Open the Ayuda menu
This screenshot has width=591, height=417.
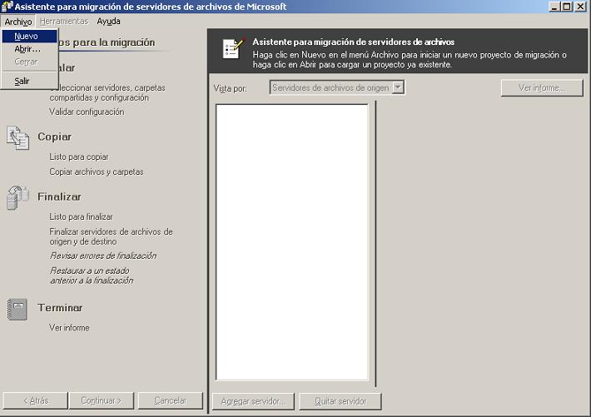tap(108, 22)
